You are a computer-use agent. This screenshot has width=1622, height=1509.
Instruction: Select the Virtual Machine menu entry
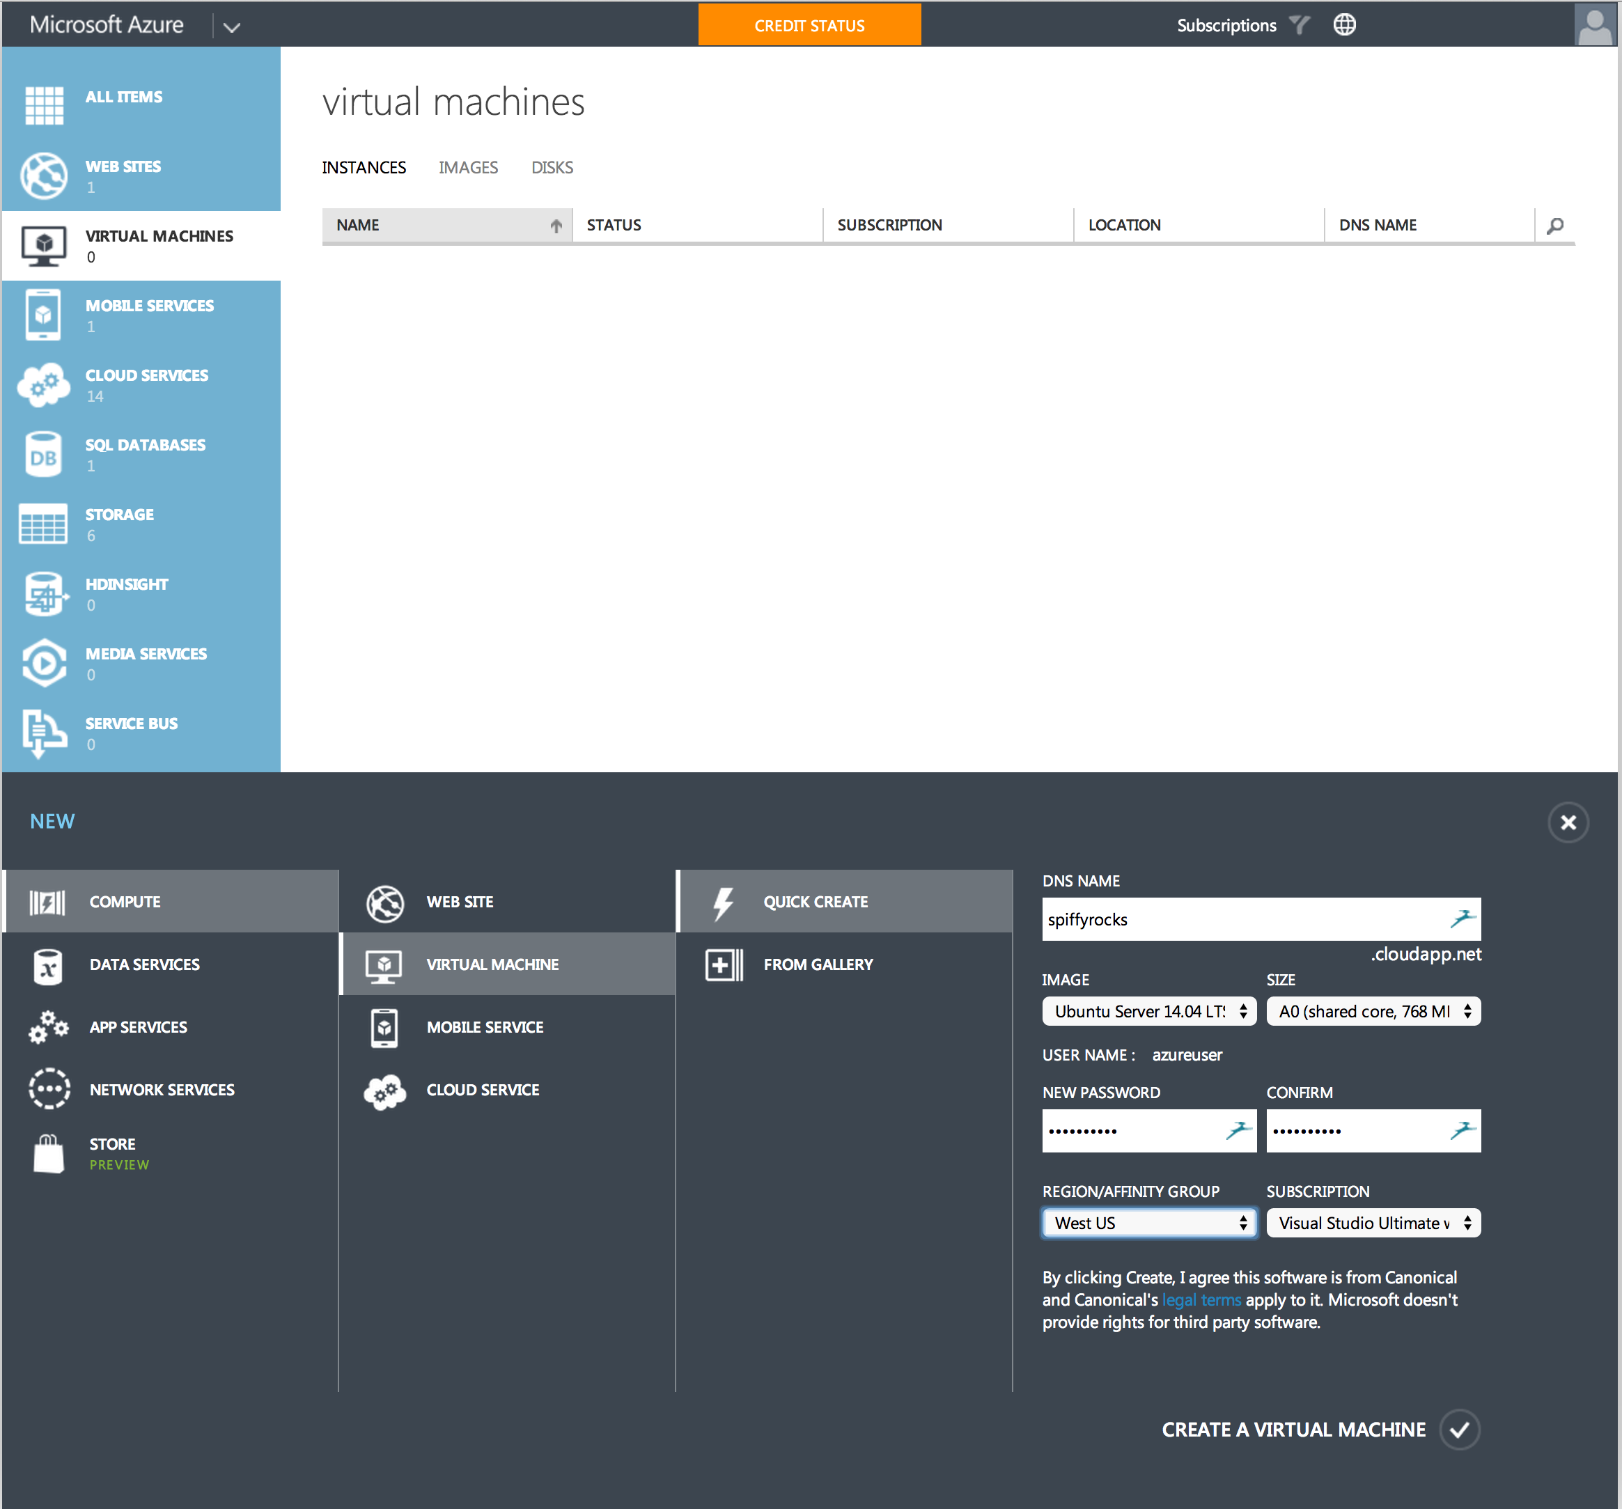tap(508, 965)
